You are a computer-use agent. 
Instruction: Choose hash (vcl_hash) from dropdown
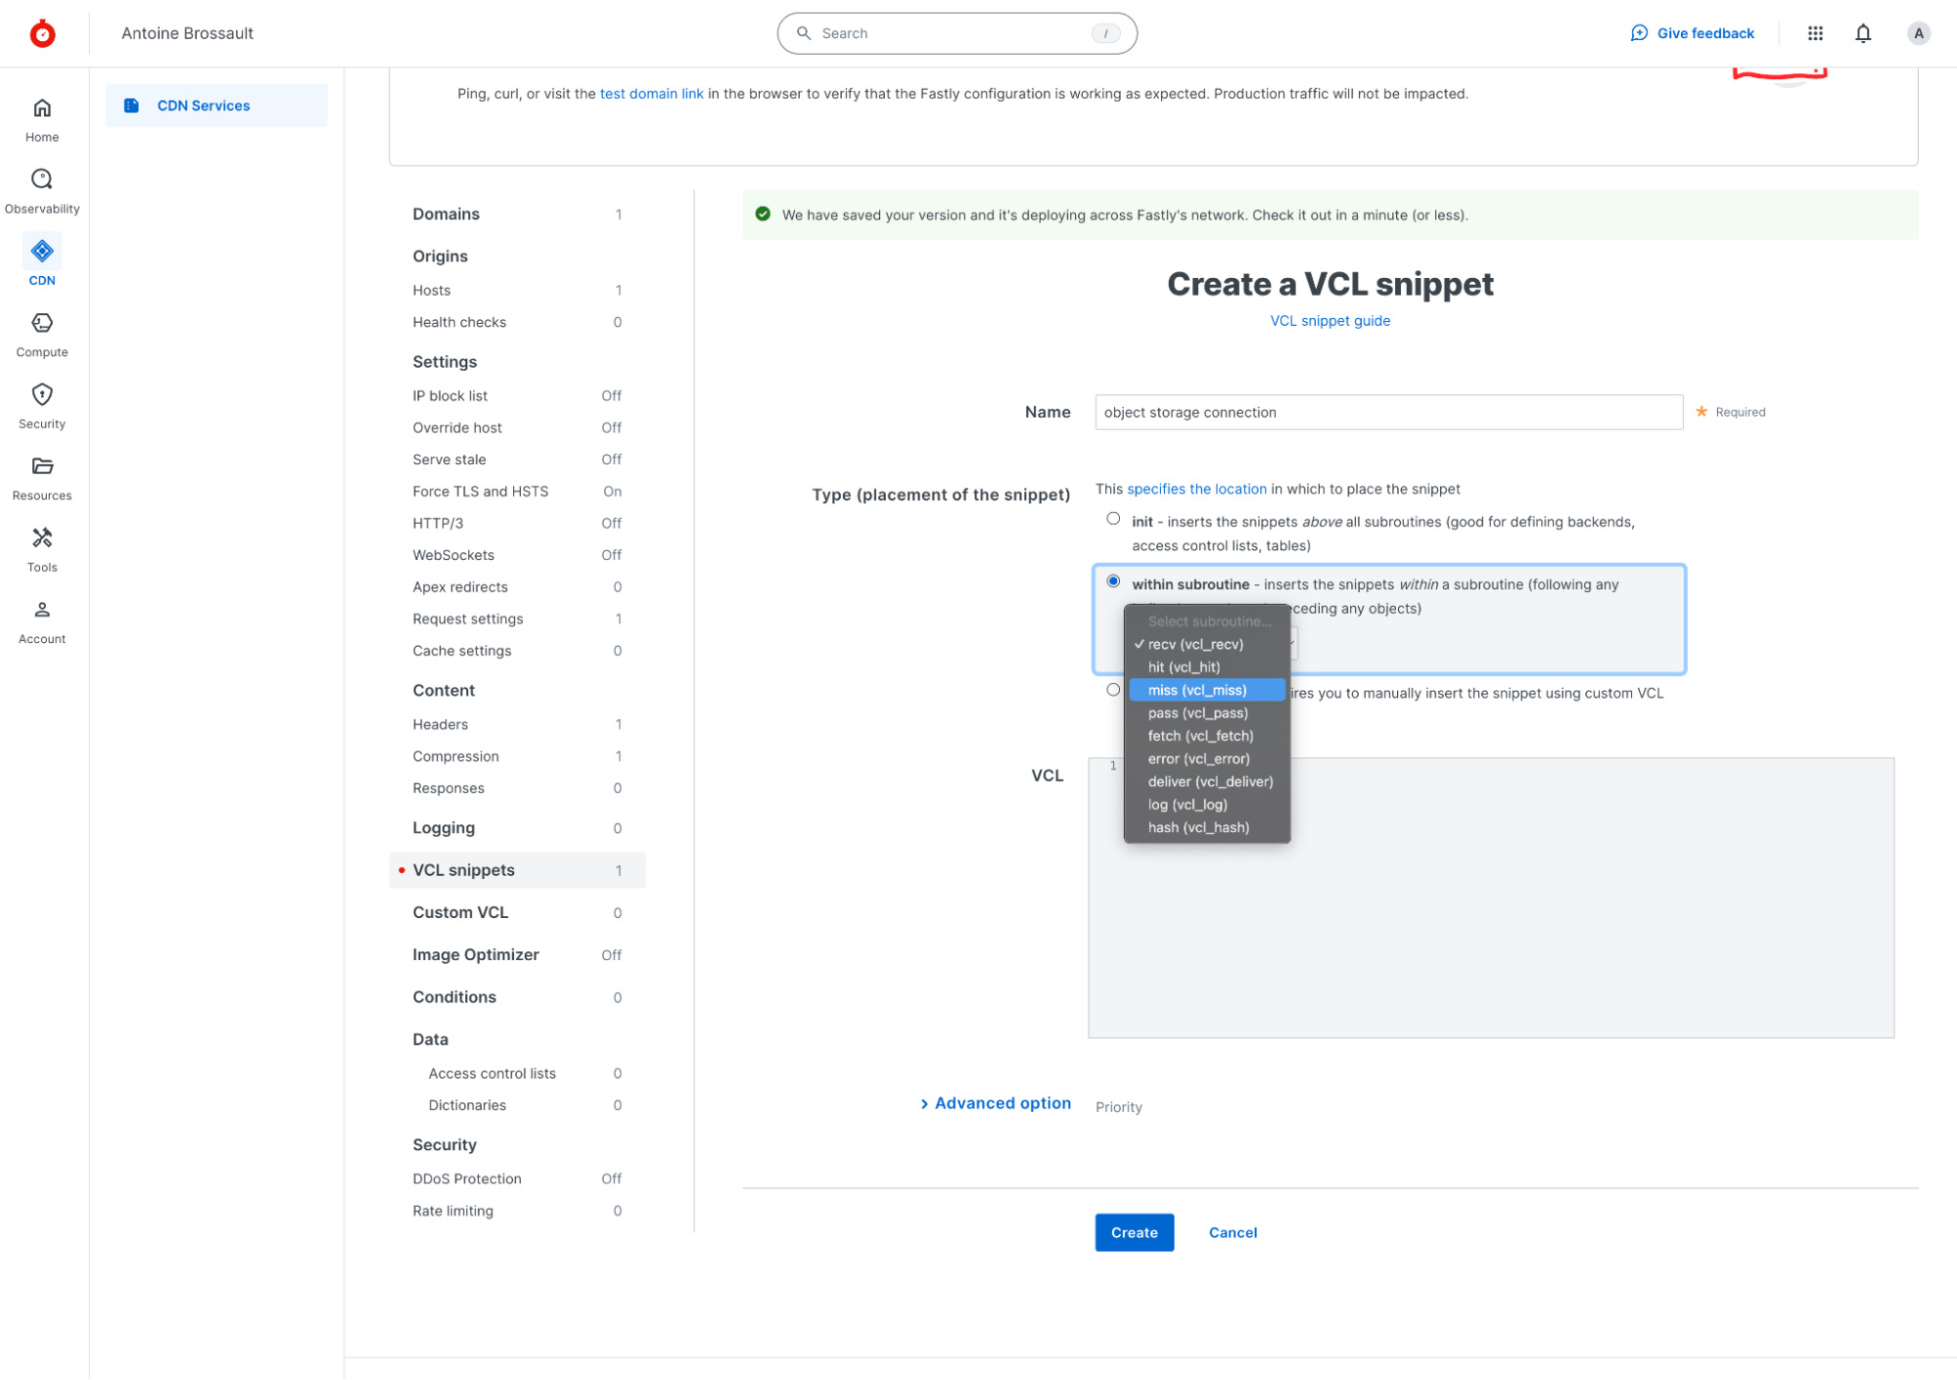point(1207,827)
